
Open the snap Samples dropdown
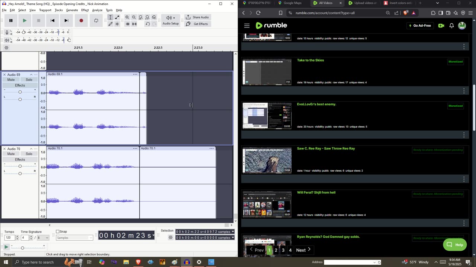tap(74, 238)
